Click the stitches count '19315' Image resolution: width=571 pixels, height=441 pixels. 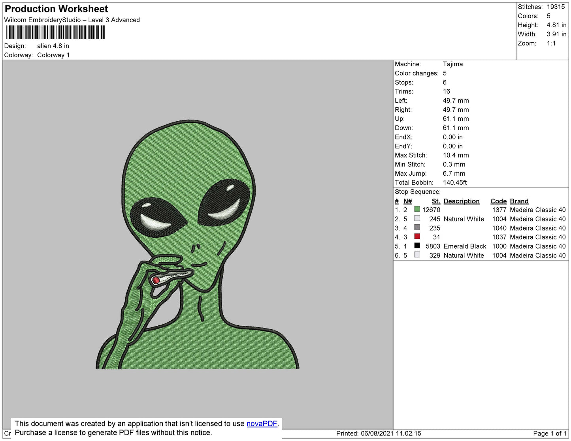tap(556, 7)
